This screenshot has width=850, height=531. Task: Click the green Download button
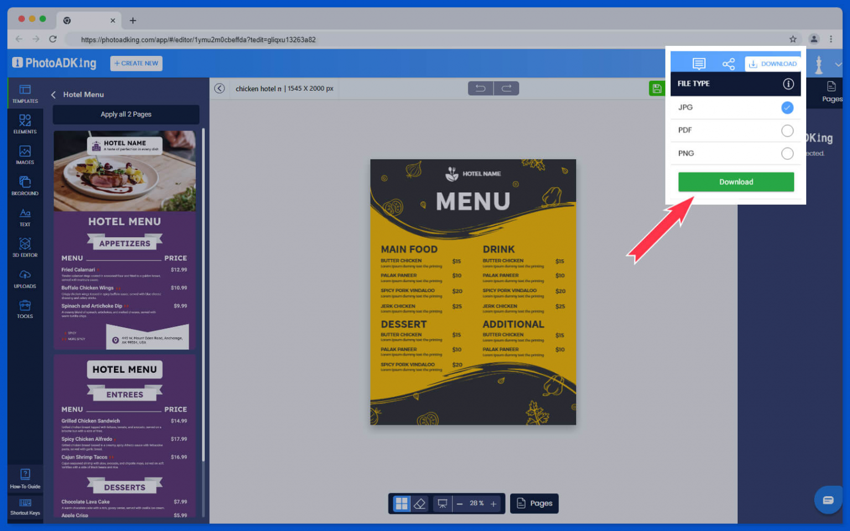pyautogui.click(x=736, y=182)
